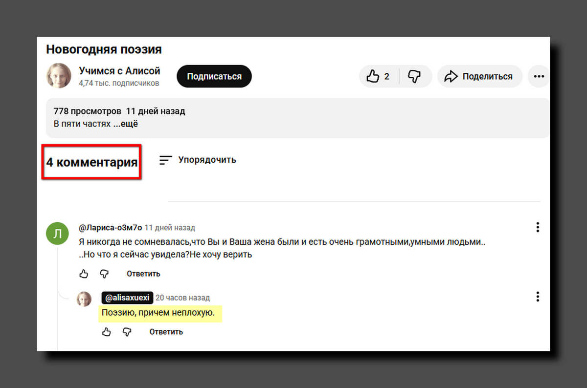Dislike the video using the thumbs down icon
This screenshot has height=388, width=587.
tap(414, 76)
